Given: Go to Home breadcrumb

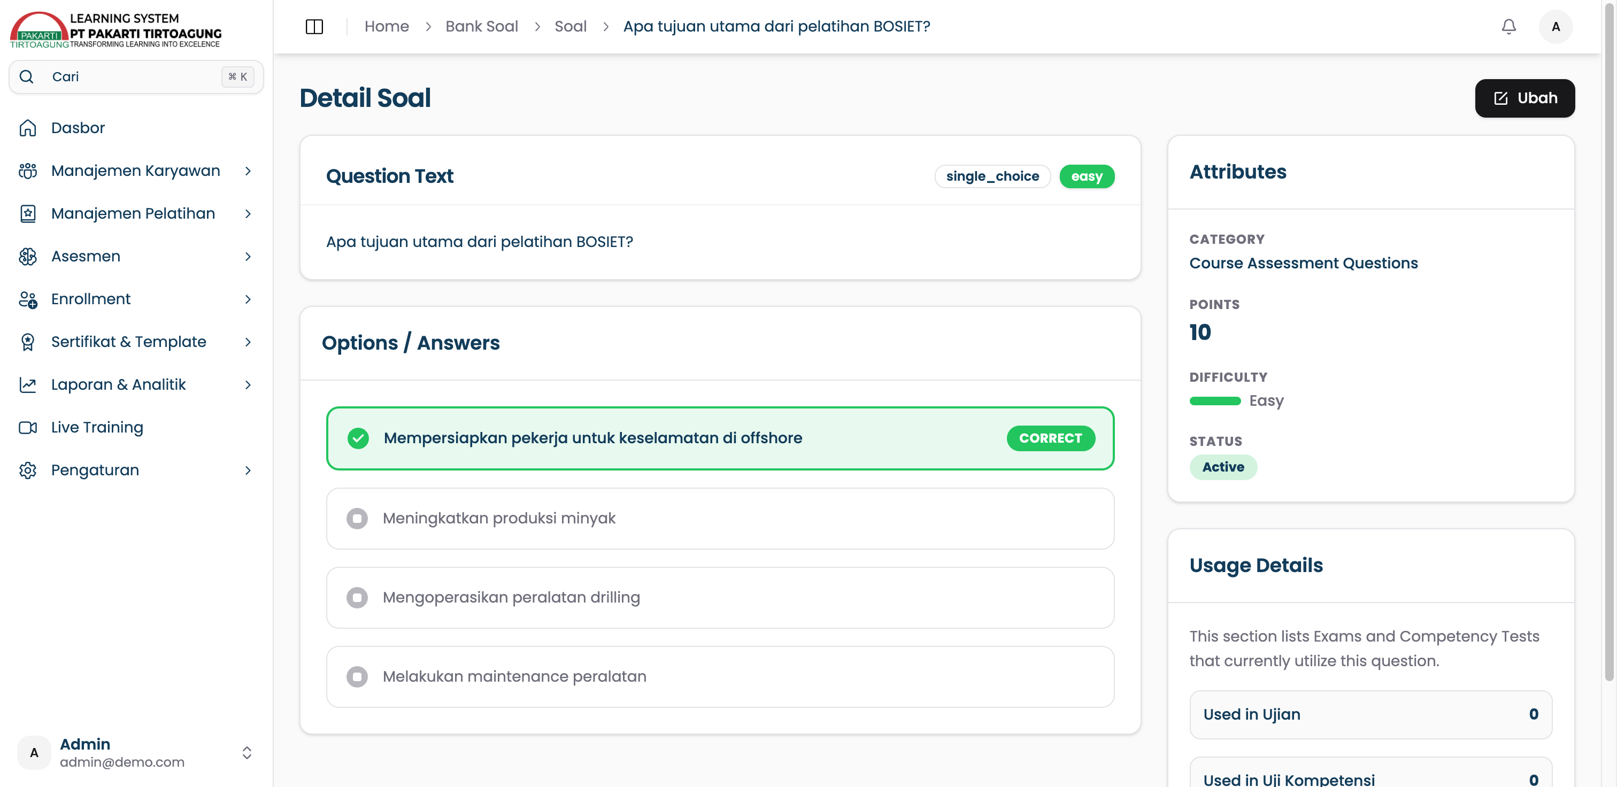Looking at the screenshot, I should (x=387, y=26).
